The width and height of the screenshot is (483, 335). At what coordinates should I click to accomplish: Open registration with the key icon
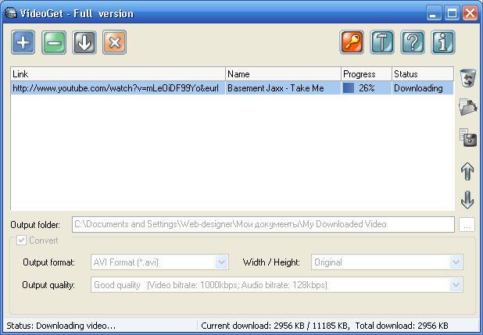352,42
